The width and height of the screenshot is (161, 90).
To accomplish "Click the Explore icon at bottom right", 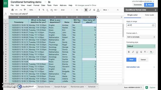I will [x=147, y=87].
